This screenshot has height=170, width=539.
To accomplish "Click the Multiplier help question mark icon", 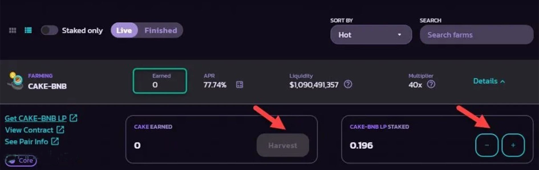I will (x=431, y=84).
